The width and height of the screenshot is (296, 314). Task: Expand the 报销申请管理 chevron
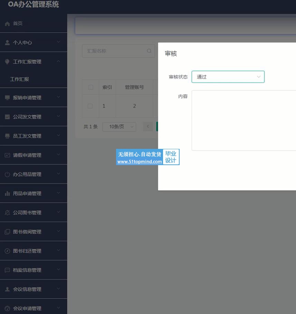[58, 97]
